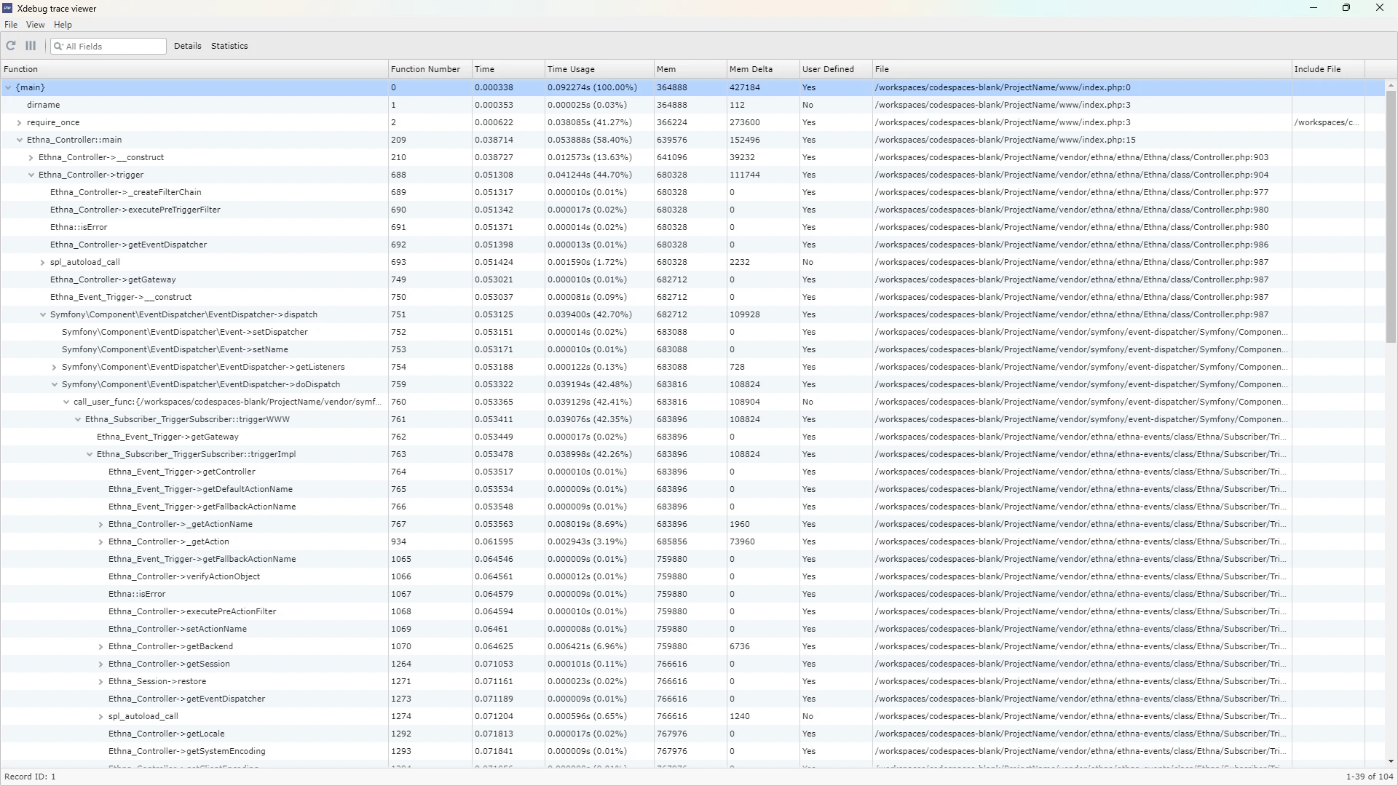Open the View menu

(x=35, y=25)
